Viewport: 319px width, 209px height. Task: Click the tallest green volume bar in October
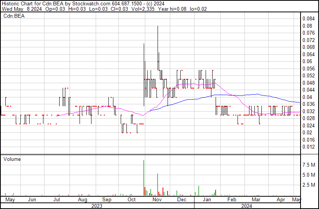click(x=144, y=178)
